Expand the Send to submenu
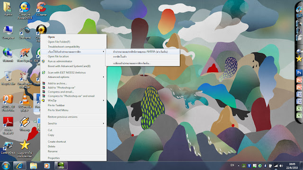The height and width of the screenshot is (170, 303). click(x=73, y=123)
